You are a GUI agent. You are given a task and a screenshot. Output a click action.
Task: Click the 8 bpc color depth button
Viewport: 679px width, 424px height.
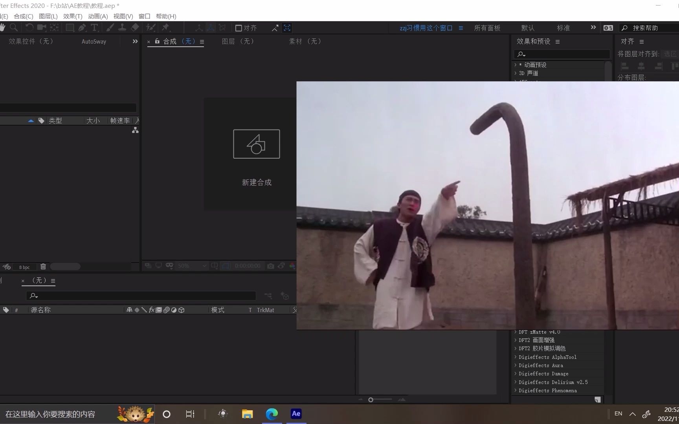pyautogui.click(x=24, y=267)
